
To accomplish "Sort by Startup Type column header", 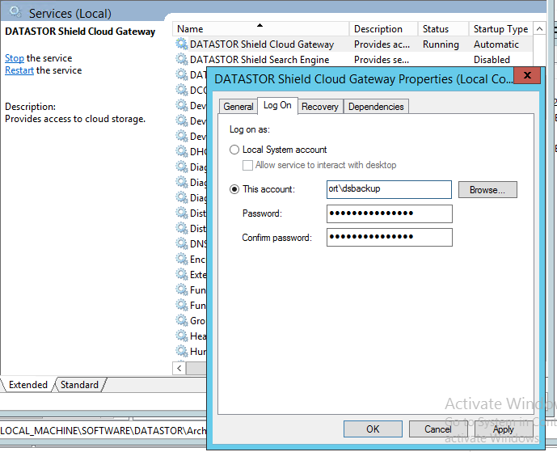I will (x=501, y=29).
